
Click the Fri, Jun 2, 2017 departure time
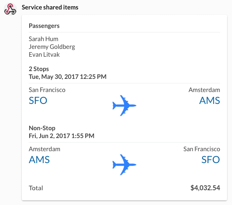click(62, 136)
